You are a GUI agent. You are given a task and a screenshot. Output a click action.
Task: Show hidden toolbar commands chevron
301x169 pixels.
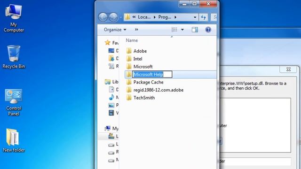point(136,30)
